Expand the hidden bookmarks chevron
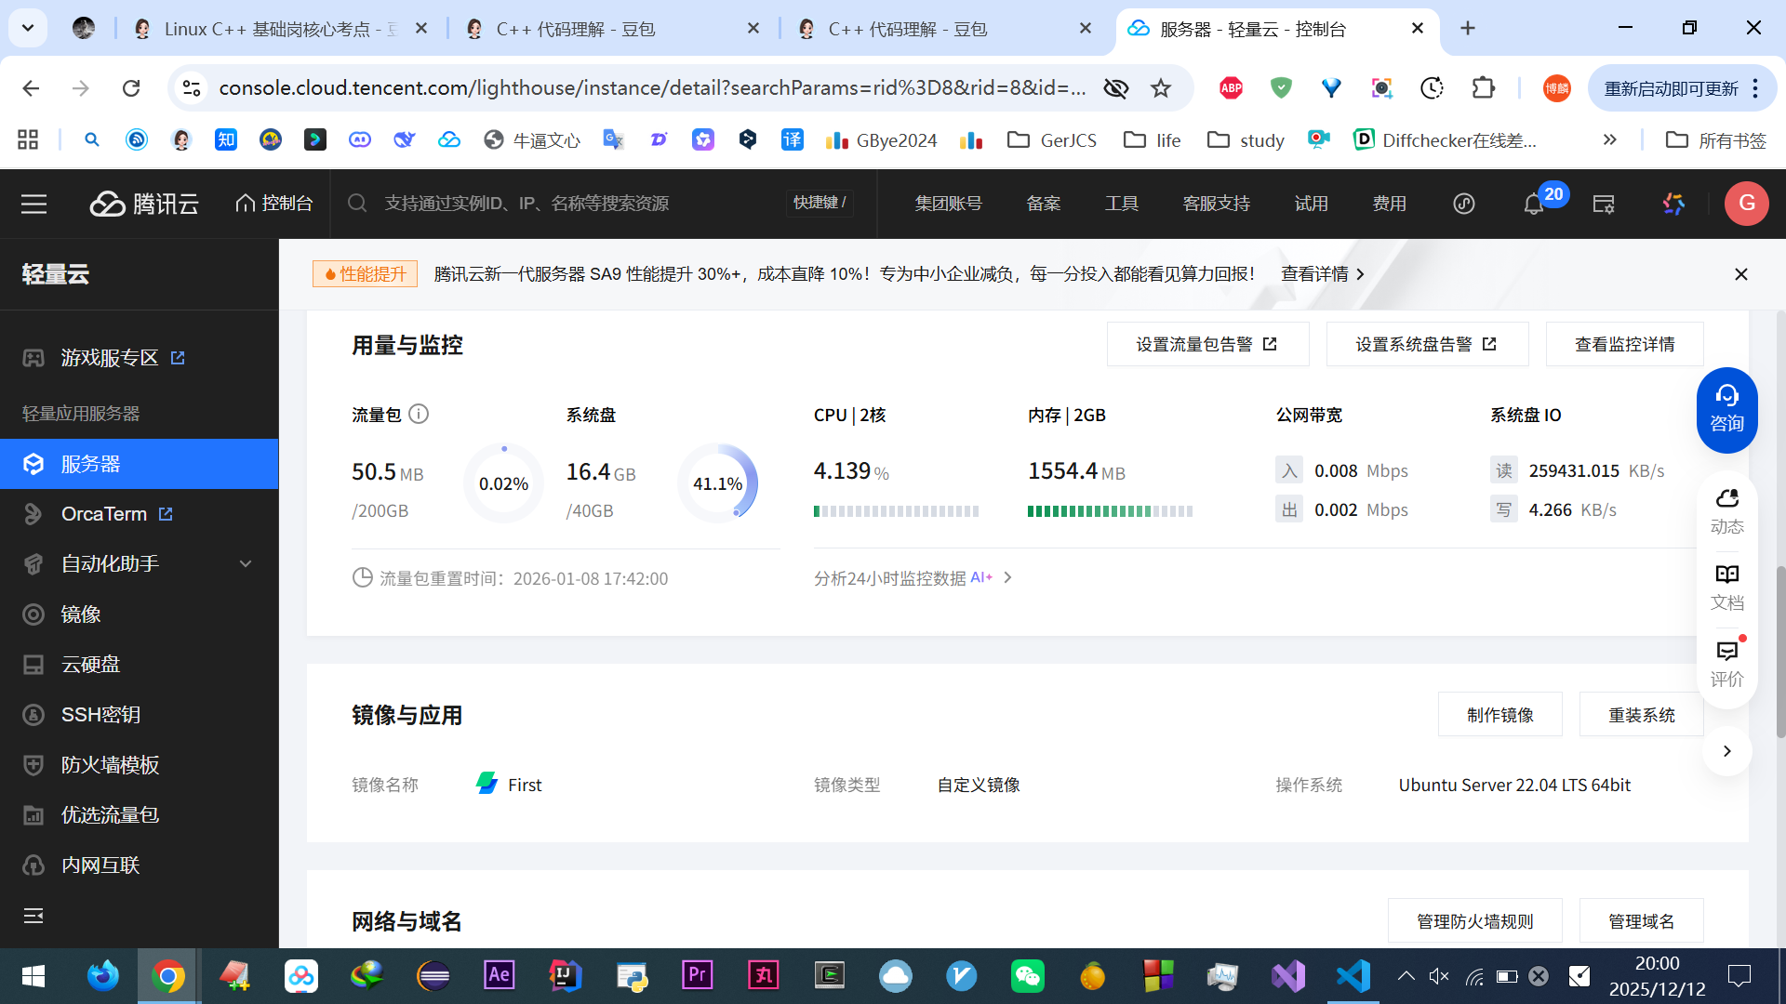The width and height of the screenshot is (1786, 1004). (1609, 139)
